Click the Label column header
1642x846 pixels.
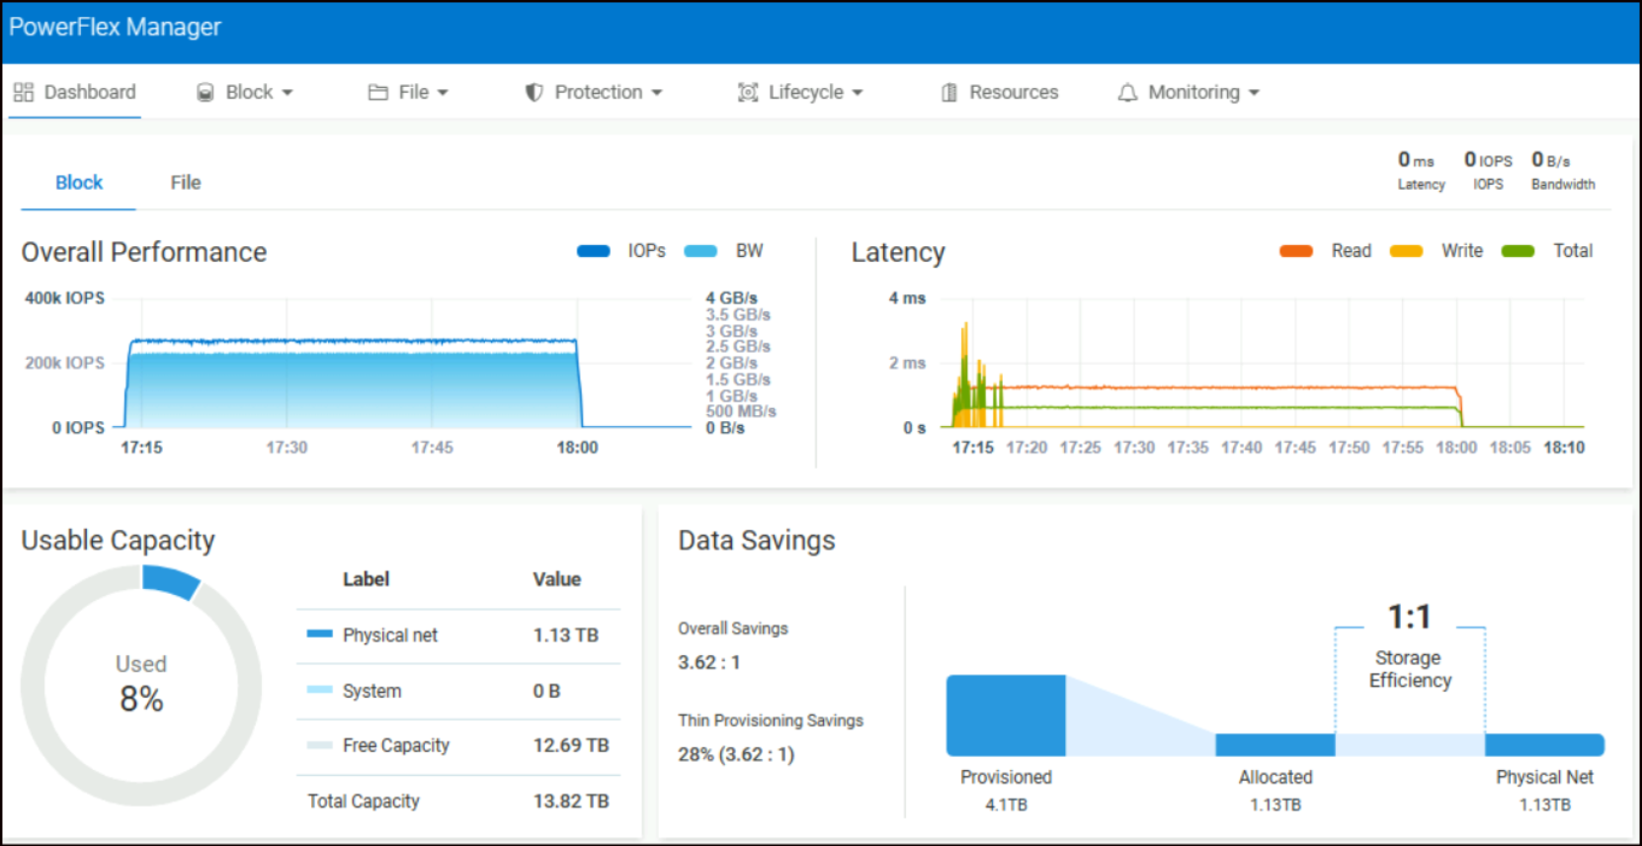click(x=366, y=579)
